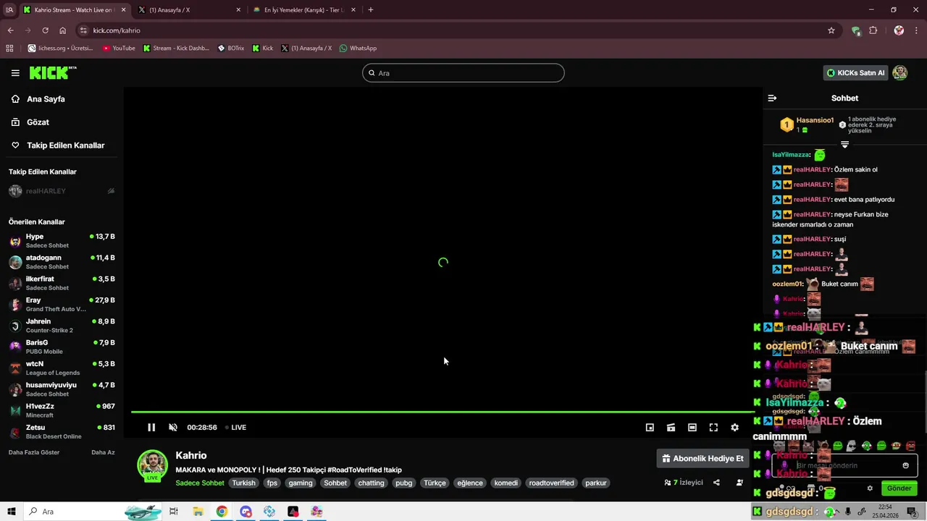Send message with Gönder button
The width and height of the screenshot is (927, 521).
(x=899, y=488)
